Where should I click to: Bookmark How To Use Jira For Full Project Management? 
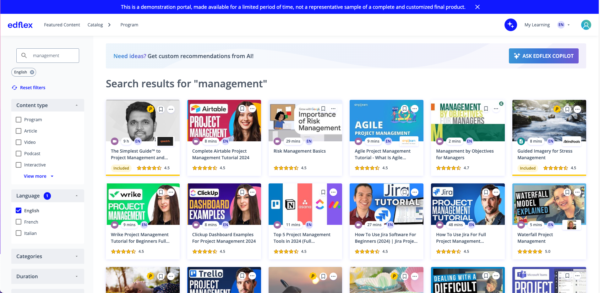(x=486, y=192)
